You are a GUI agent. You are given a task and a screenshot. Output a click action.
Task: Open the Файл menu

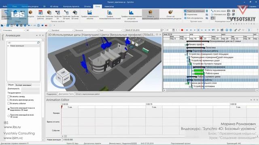click(5, 6)
